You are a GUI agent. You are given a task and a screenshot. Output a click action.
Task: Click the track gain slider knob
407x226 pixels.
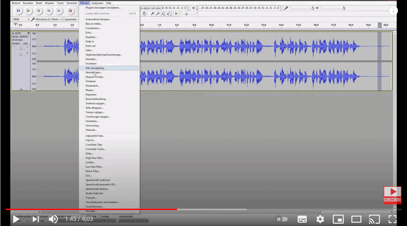(x=21, y=48)
